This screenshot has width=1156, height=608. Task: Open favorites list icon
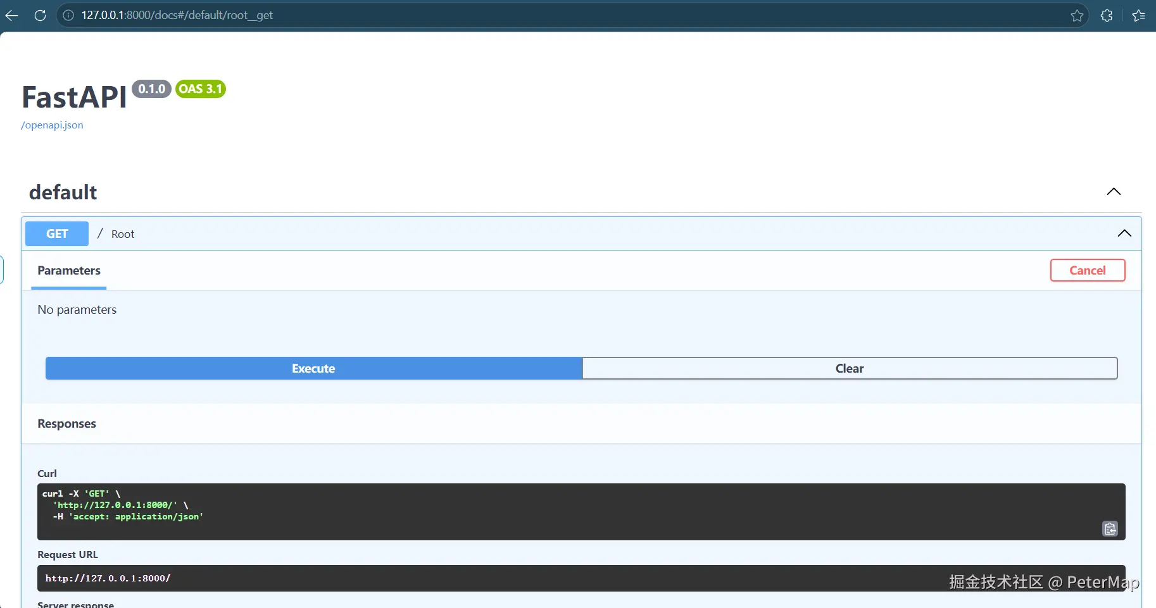[x=1139, y=16]
